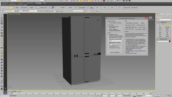Image resolution: width=172 pixels, height=97 pixels.
Task: Select selected obj. materials radio option
Action: click(108, 36)
